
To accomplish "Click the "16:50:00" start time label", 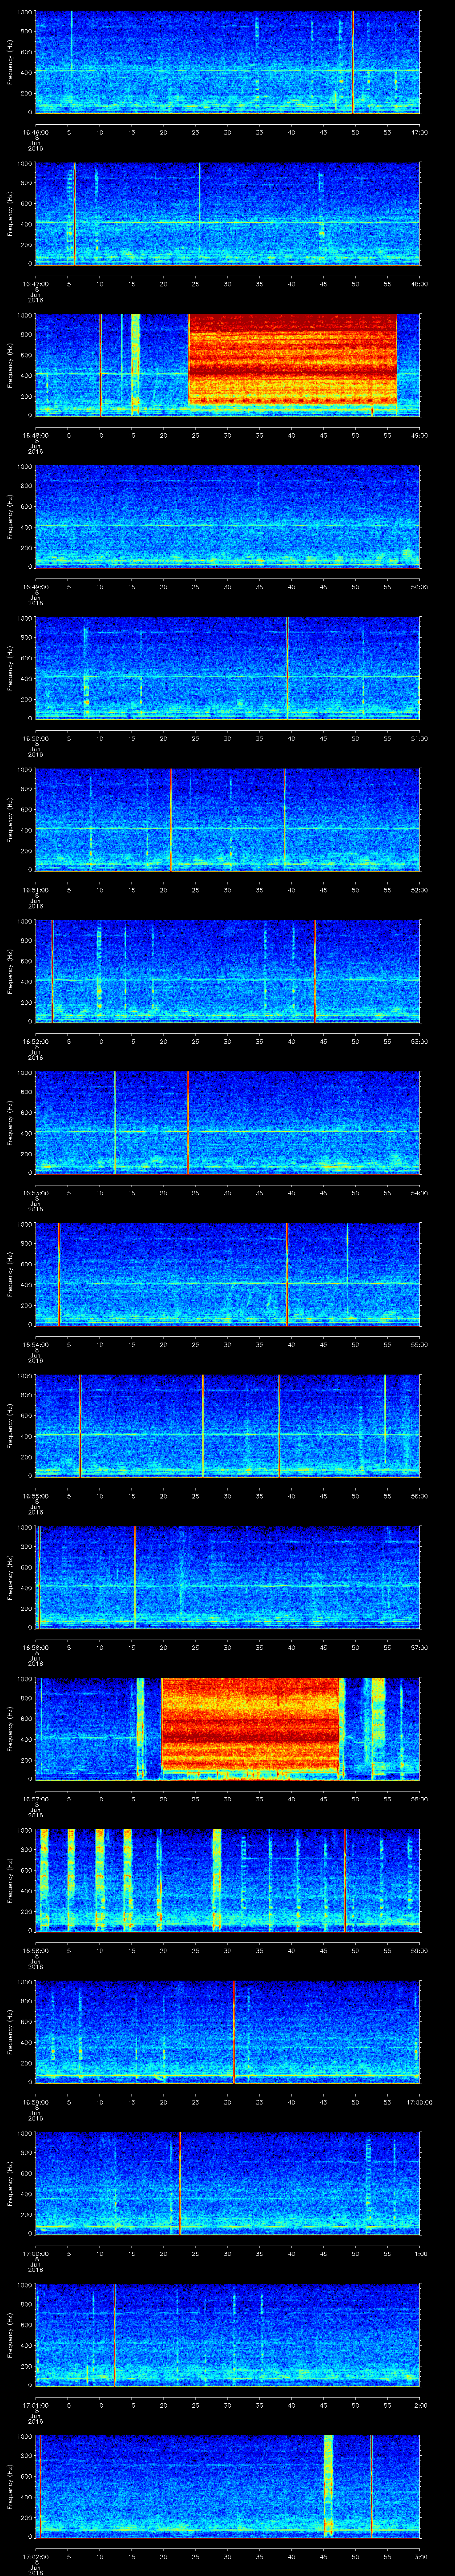I will 36,738.
